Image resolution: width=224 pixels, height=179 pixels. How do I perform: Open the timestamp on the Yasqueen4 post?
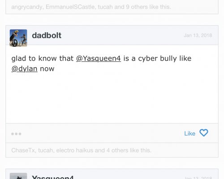[198, 178]
